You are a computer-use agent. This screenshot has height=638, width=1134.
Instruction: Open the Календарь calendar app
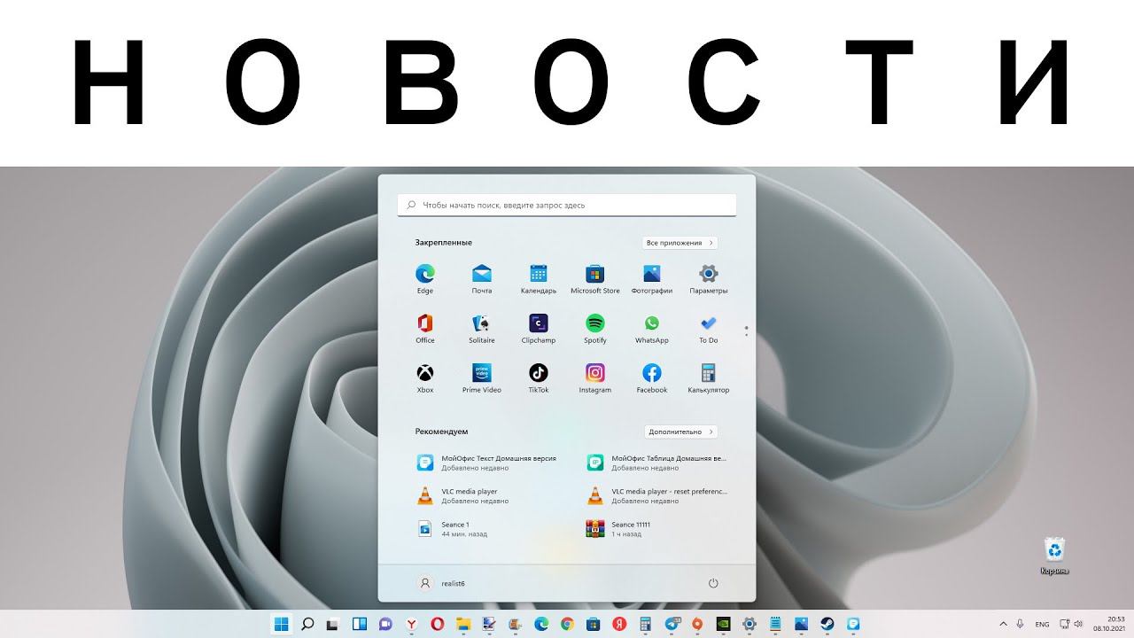539,278
